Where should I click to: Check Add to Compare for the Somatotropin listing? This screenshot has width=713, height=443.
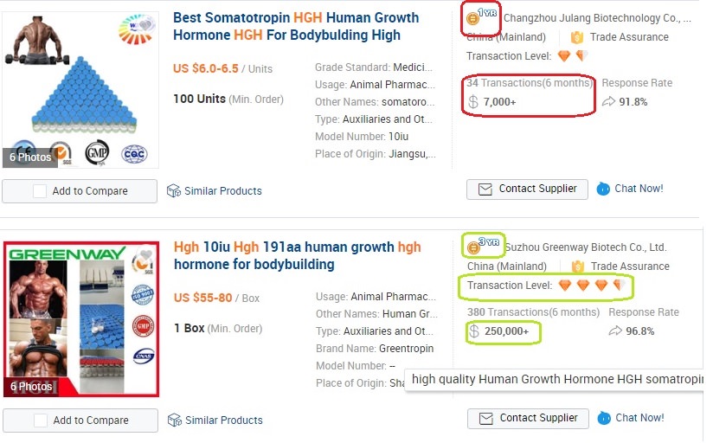tap(40, 191)
